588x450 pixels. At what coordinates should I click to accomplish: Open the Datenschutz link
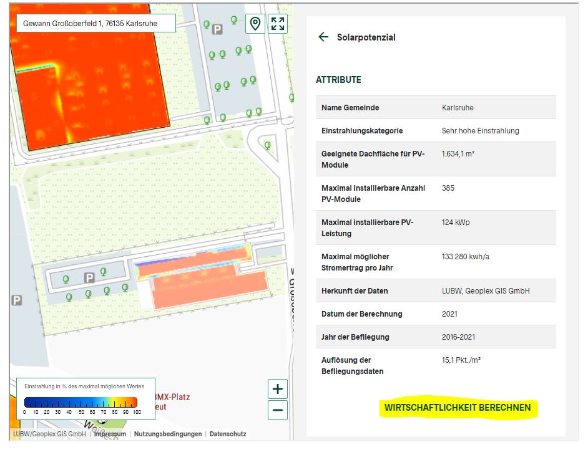pyautogui.click(x=228, y=434)
